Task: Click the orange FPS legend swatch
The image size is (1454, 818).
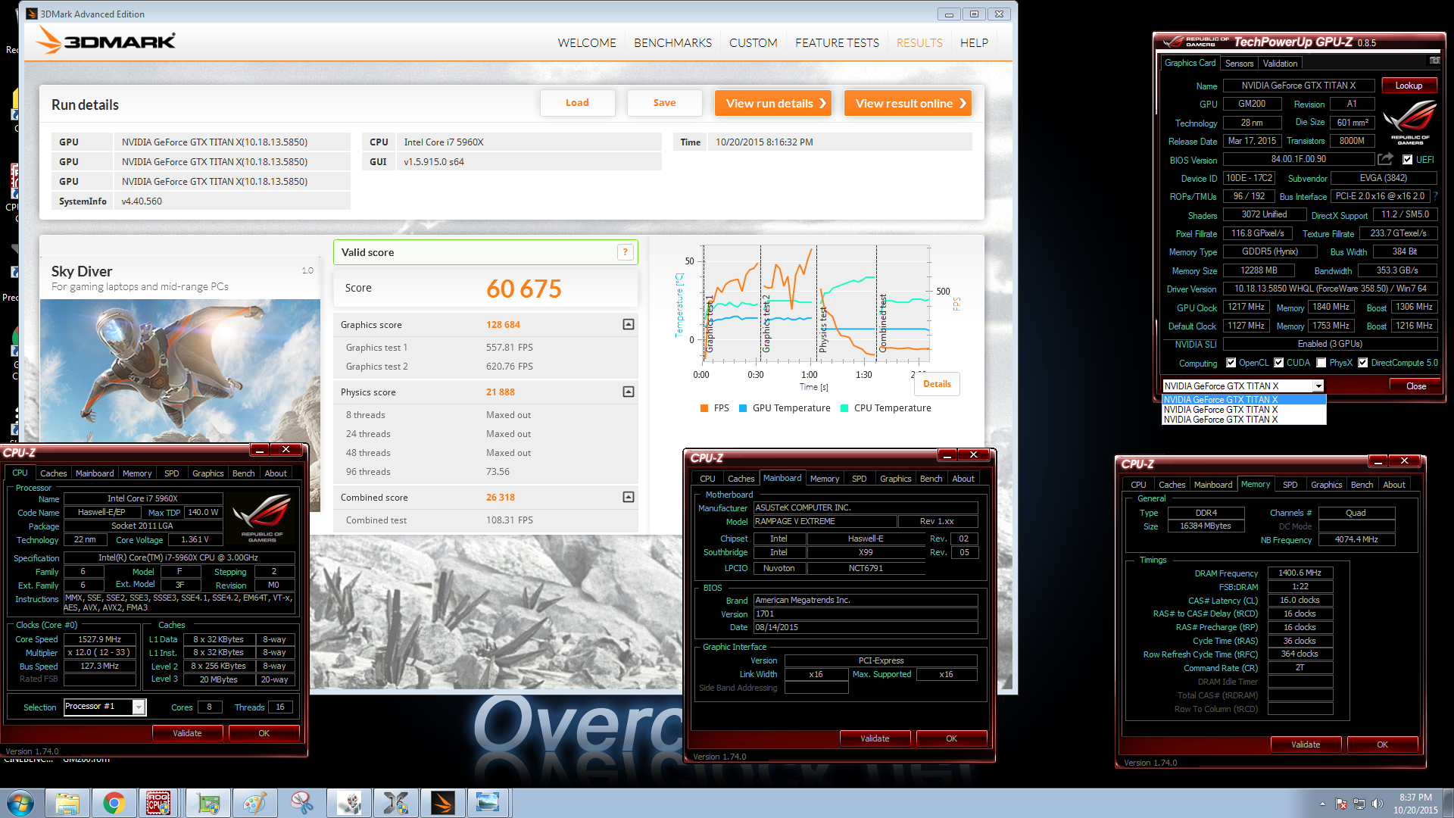Action: click(x=704, y=408)
